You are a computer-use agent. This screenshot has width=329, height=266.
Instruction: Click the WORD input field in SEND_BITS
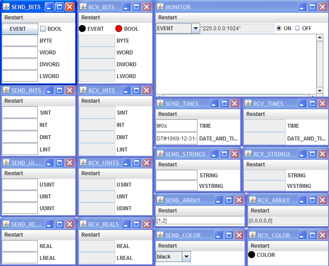click(20, 52)
